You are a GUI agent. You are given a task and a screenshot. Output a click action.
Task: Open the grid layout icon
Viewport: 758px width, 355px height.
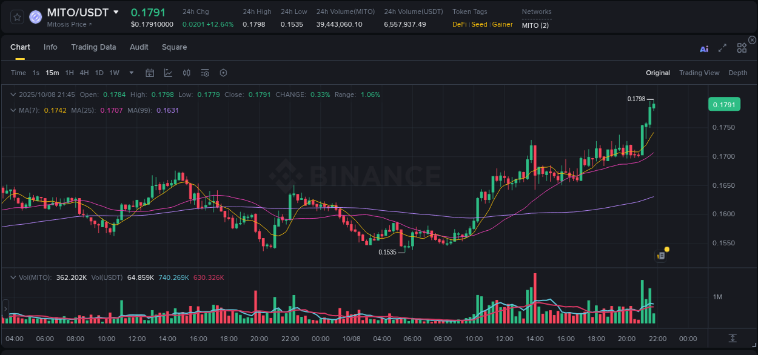pos(742,47)
